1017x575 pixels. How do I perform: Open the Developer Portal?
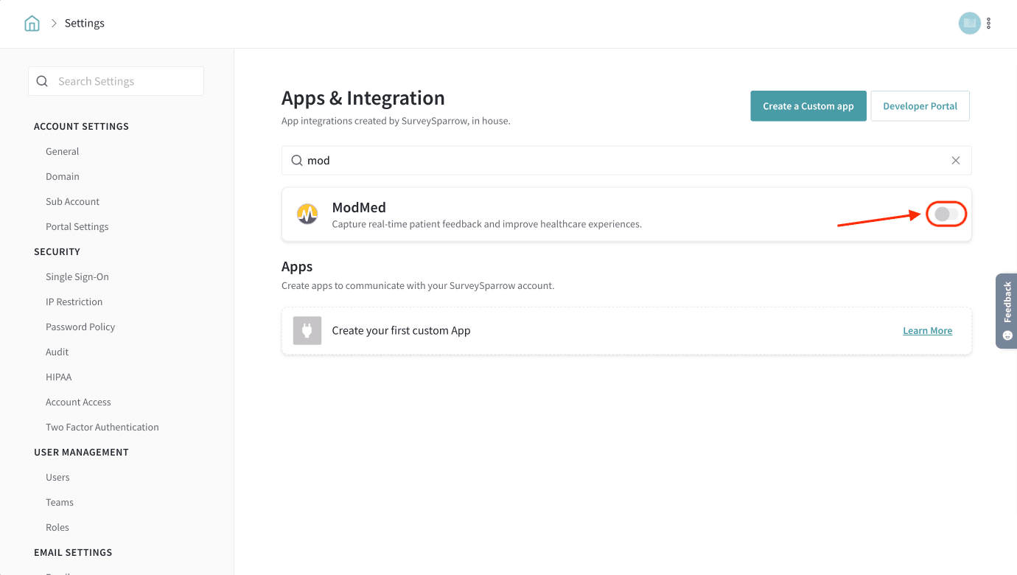tap(920, 106)
